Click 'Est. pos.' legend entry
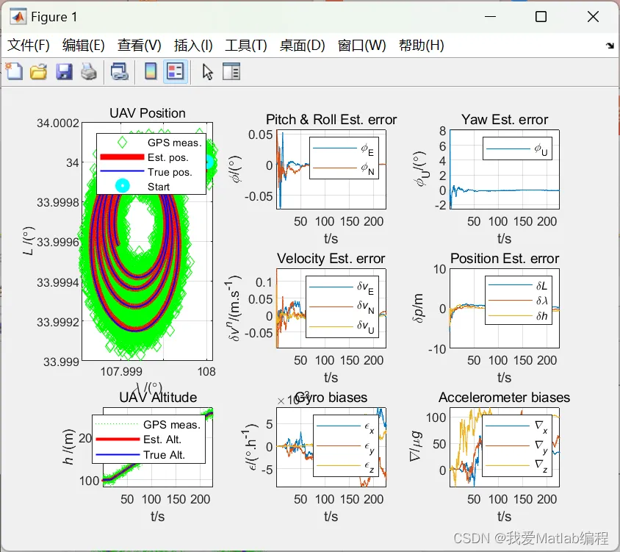 168,157
